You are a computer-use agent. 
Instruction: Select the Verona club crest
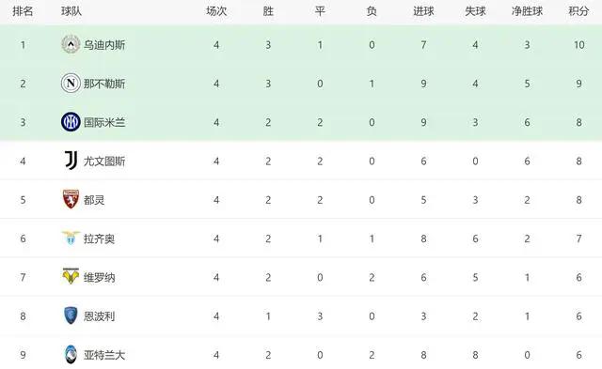(x=71, y=276)
